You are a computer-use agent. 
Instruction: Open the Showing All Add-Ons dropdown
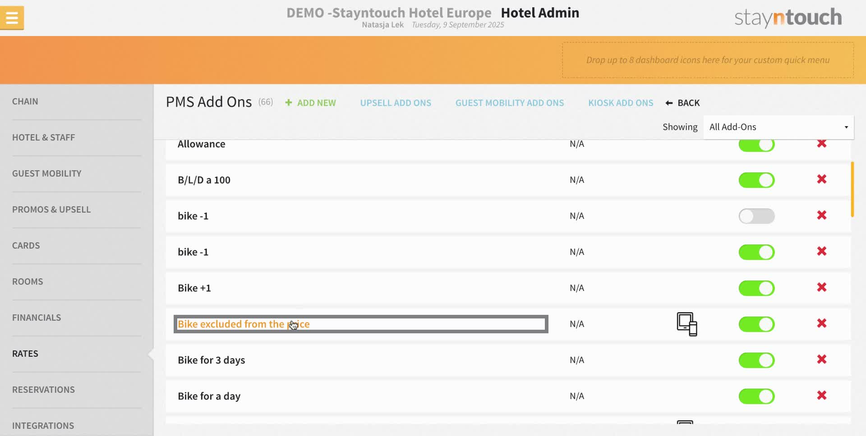pyautogui.click(x=778, y=127)
